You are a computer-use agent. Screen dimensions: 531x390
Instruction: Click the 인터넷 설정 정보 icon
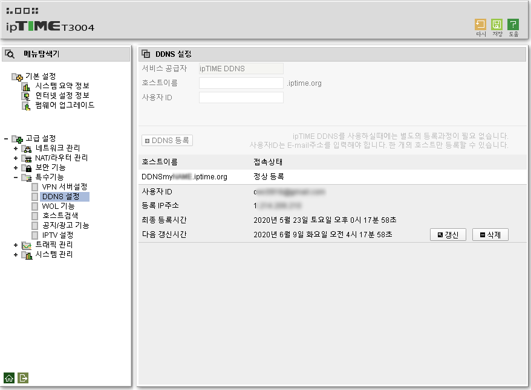coord(26,97)
